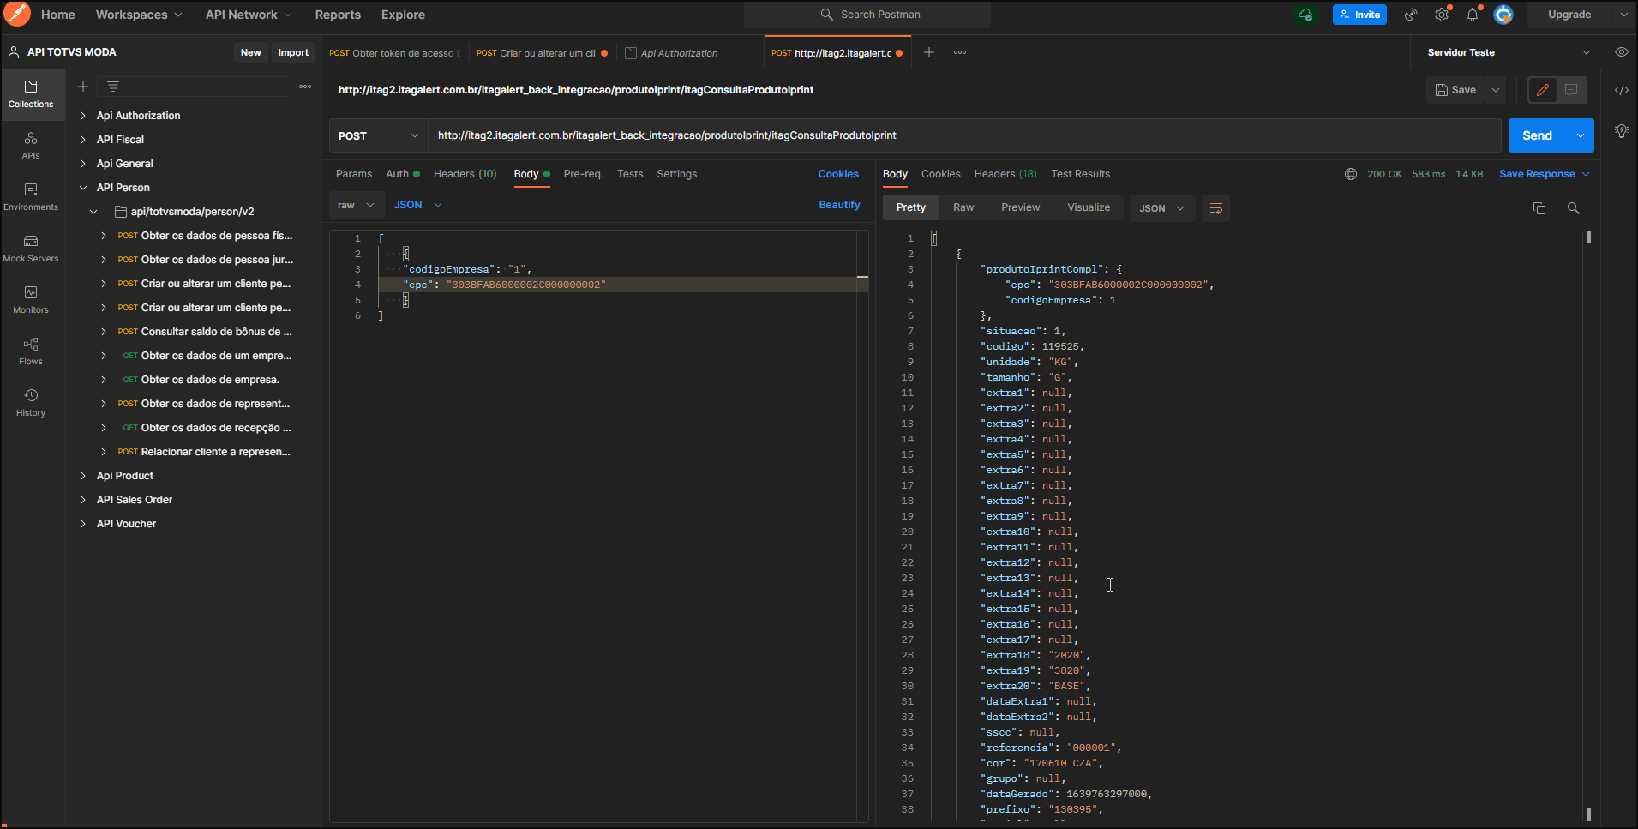Click the Beautify link
Viewport: 1638px width, 829px height.
[838, 205]
